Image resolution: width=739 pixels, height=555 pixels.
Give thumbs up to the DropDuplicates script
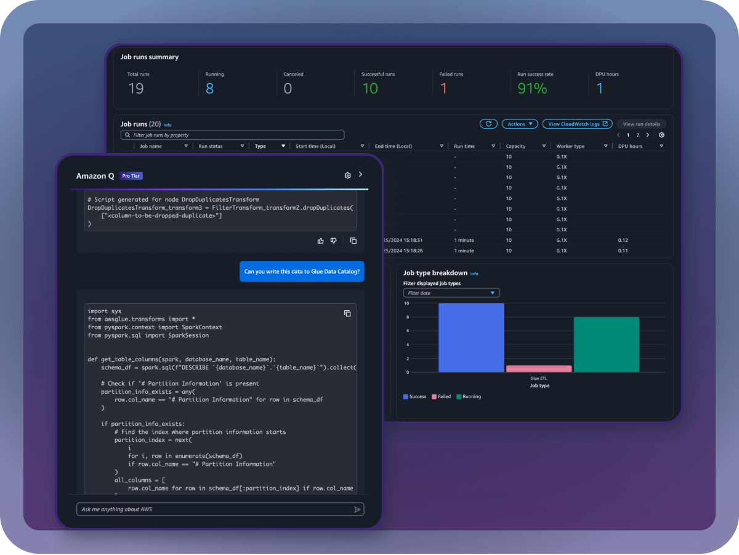[x=320, y=241]
